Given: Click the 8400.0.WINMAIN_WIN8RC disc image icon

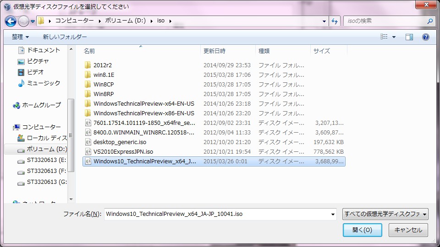Looking at the screenshot, I should pos(88,133).
